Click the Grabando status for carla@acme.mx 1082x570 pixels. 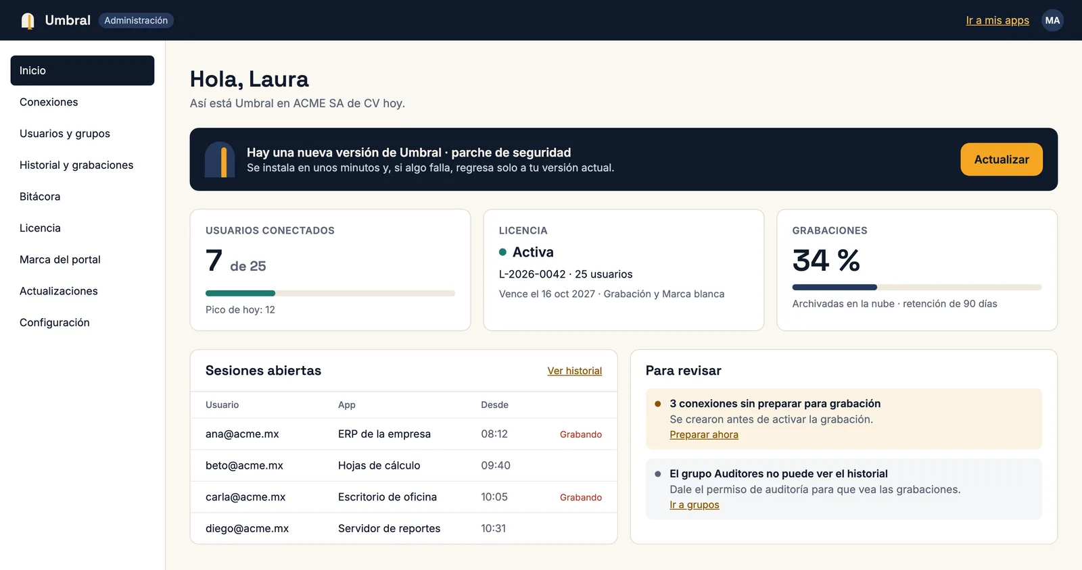click(581, 497)
